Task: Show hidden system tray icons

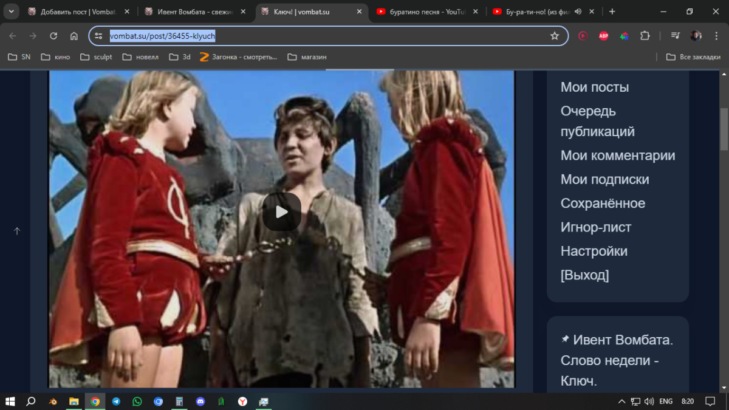Action: click(621, 401)
